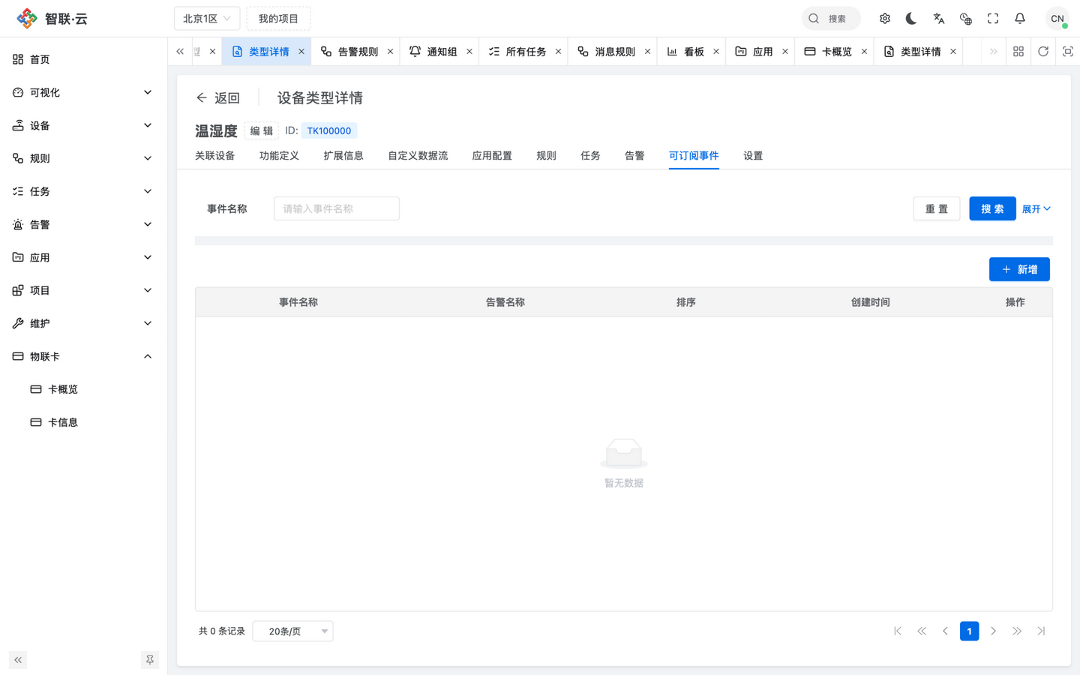Open the 设置 detail tab
Viewport: 1080px width, 675px height.
(753, 156)
